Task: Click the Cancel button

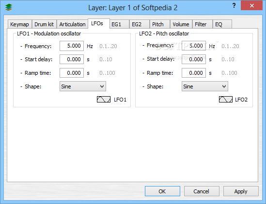Action: point(202,191)
